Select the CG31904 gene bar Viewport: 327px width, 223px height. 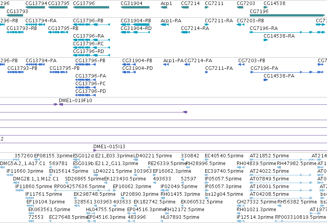point(135,7)
